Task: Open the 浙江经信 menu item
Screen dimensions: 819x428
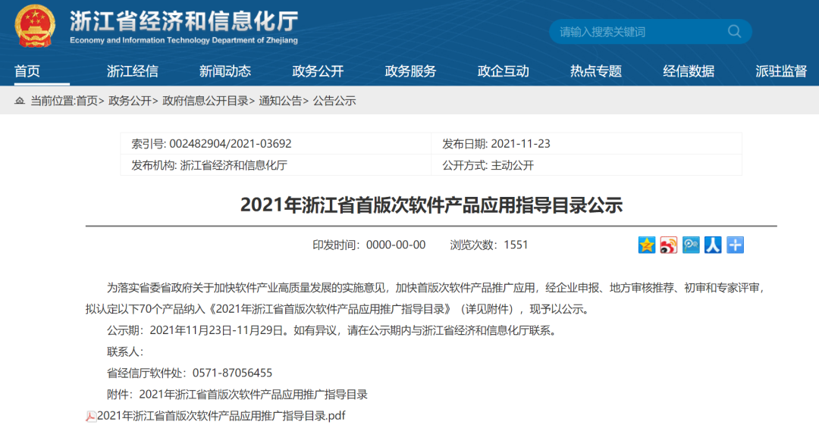Action: point(133,71)
